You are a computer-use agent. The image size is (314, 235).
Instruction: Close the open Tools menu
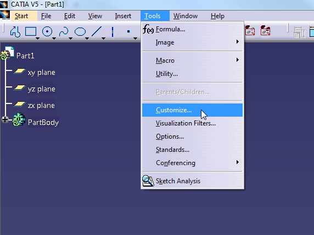(x=155, y=16)
